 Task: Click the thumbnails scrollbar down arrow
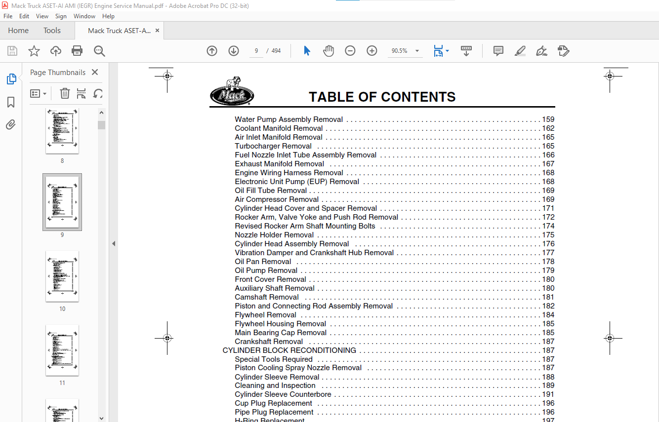[x=101, y=418]
